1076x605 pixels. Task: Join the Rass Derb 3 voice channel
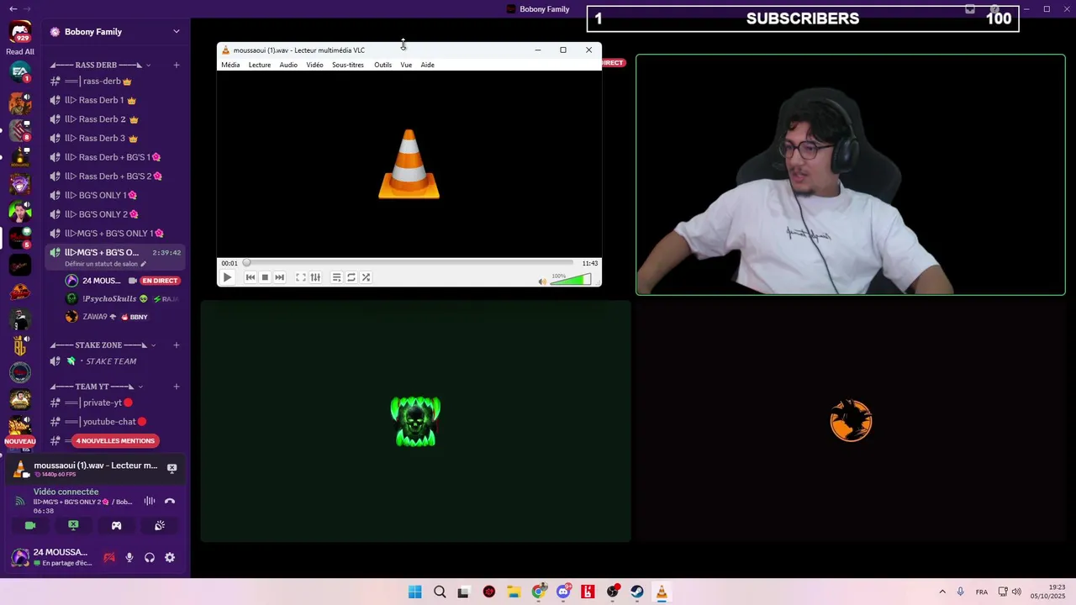click(114, 138)
